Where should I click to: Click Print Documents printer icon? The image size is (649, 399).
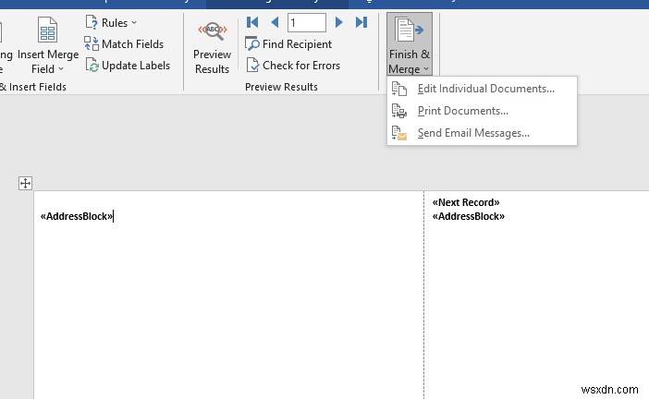(x=399, y=111)
